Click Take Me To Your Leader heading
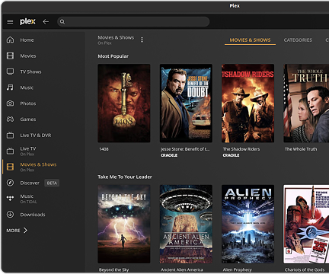Viewport: 329px width, 274px height. (125, 177)
